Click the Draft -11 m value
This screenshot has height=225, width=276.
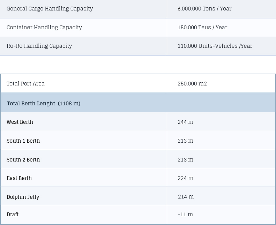185,215
